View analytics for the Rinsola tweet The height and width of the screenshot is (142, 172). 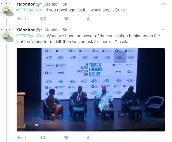click(89, 138)
